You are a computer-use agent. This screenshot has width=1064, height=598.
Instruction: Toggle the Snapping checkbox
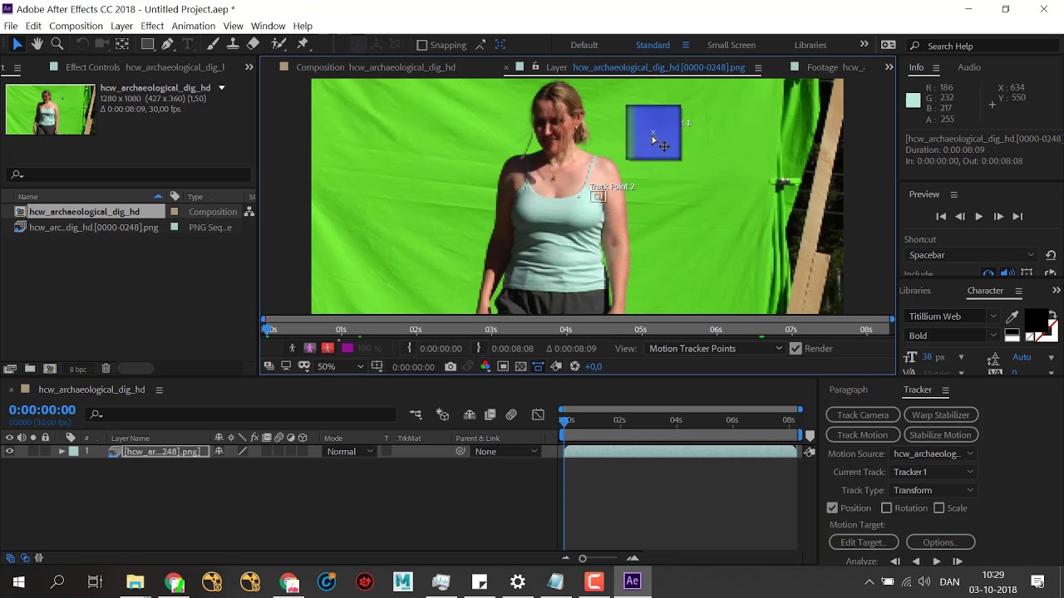[422, 45]
